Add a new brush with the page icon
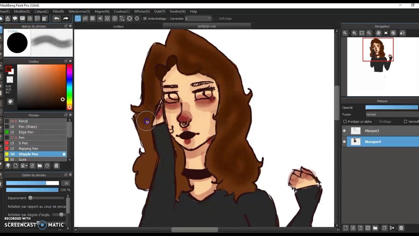The width and height of the screenshot is (419, 236). (x=15, y=166)
